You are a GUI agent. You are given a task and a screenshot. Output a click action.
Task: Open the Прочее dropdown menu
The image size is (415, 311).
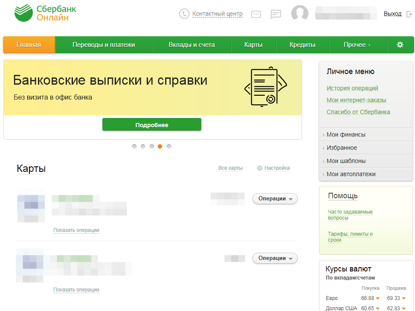point(357,45)
